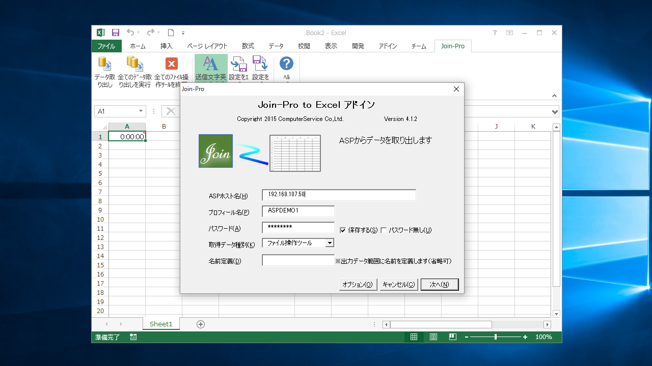Open the ファイル tab
This screenshot has height=366, width=652.
[106, 46]
